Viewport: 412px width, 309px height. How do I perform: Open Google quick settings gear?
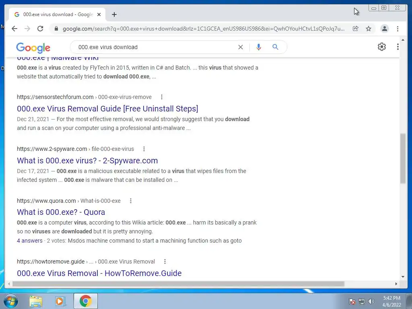click(382, 47)
